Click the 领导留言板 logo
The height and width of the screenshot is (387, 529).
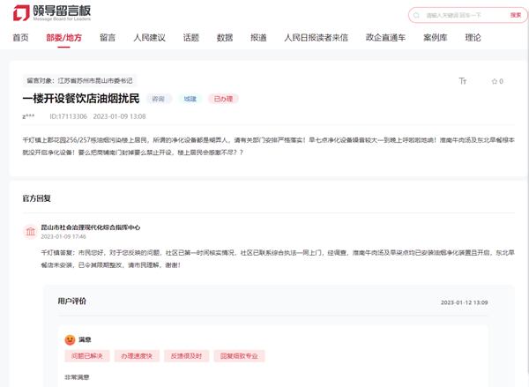pos(52,13)
